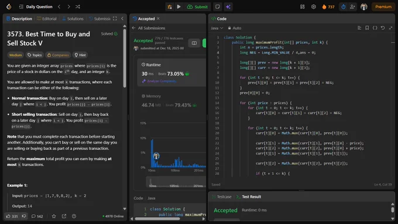Expand the Topics tag
398x224 pixels.
35,55
